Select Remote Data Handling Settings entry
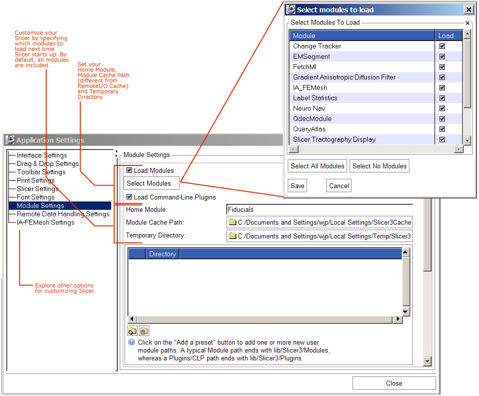479x396 pixels. tap(63, 214)
